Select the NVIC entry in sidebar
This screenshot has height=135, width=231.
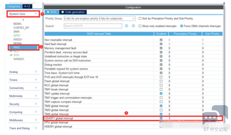tap(23, 47)
